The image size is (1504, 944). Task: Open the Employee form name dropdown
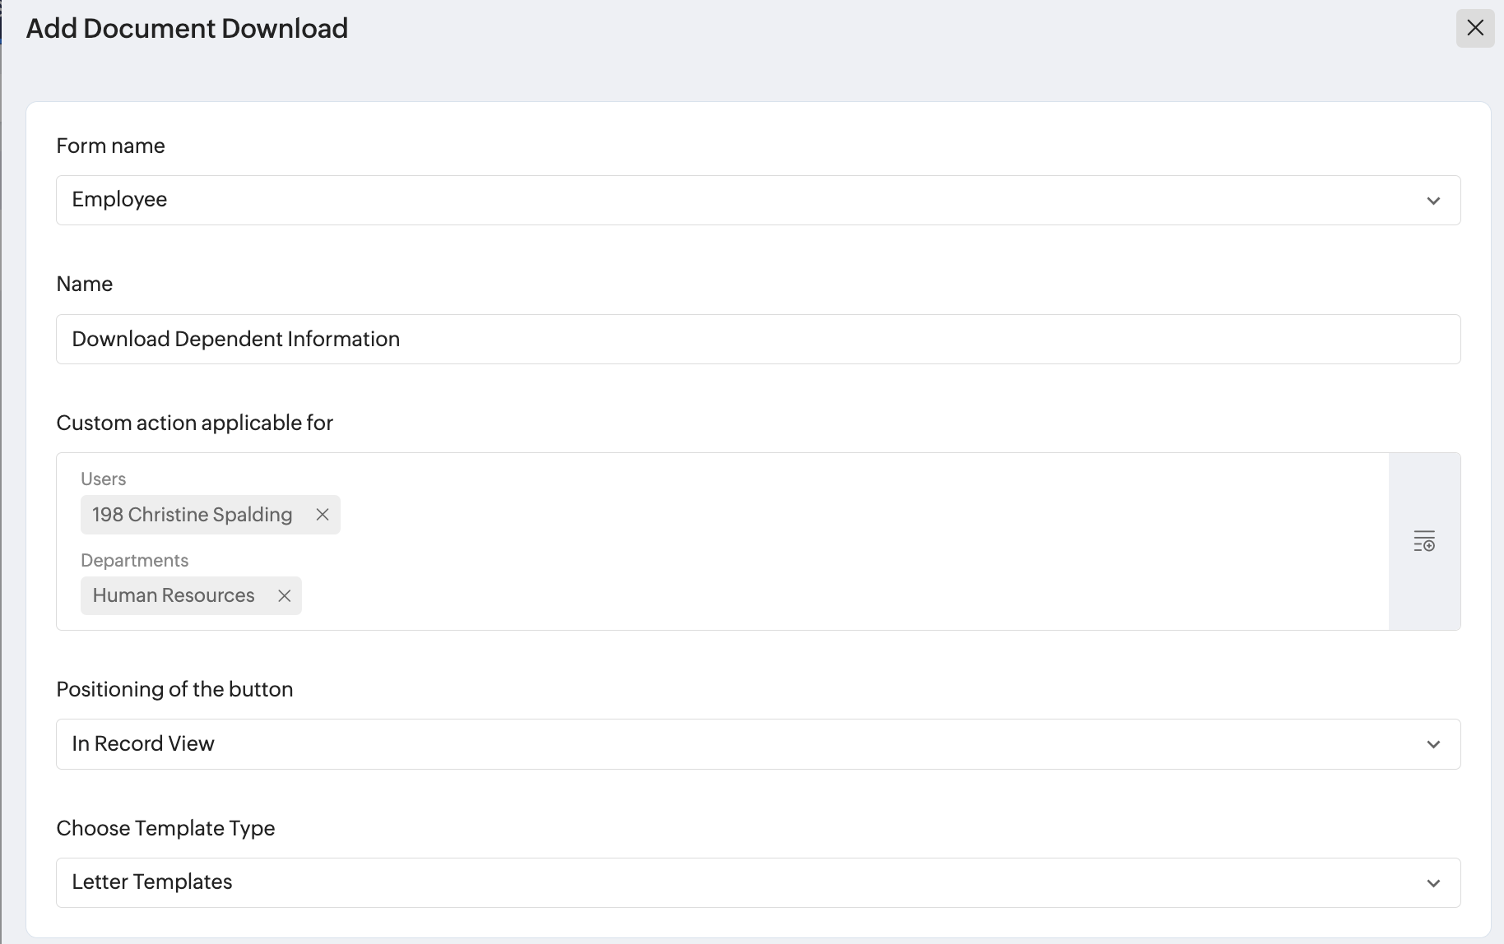click(x=740, y=200)
